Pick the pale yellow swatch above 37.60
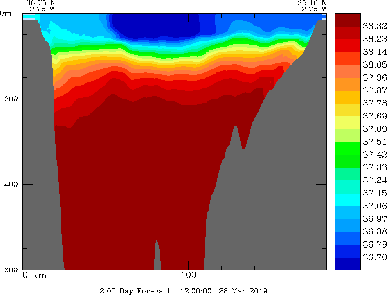Screen dimensions: 387x295 click(x=347, y=123)
